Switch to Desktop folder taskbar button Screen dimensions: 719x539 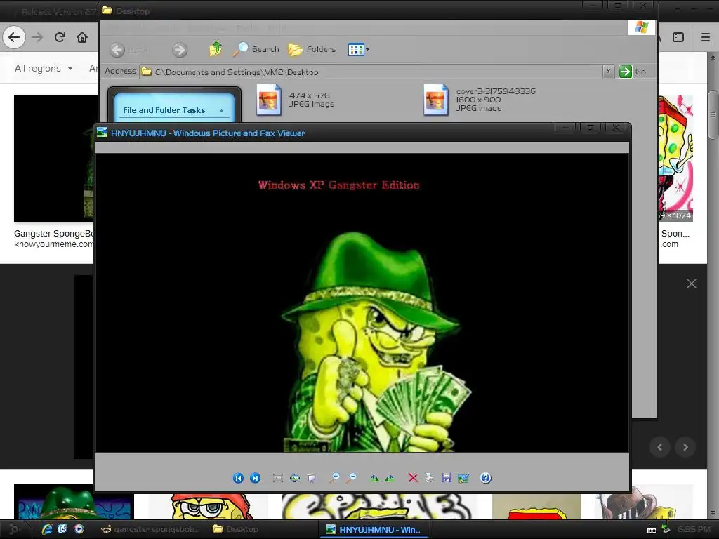tap(236, 529)
